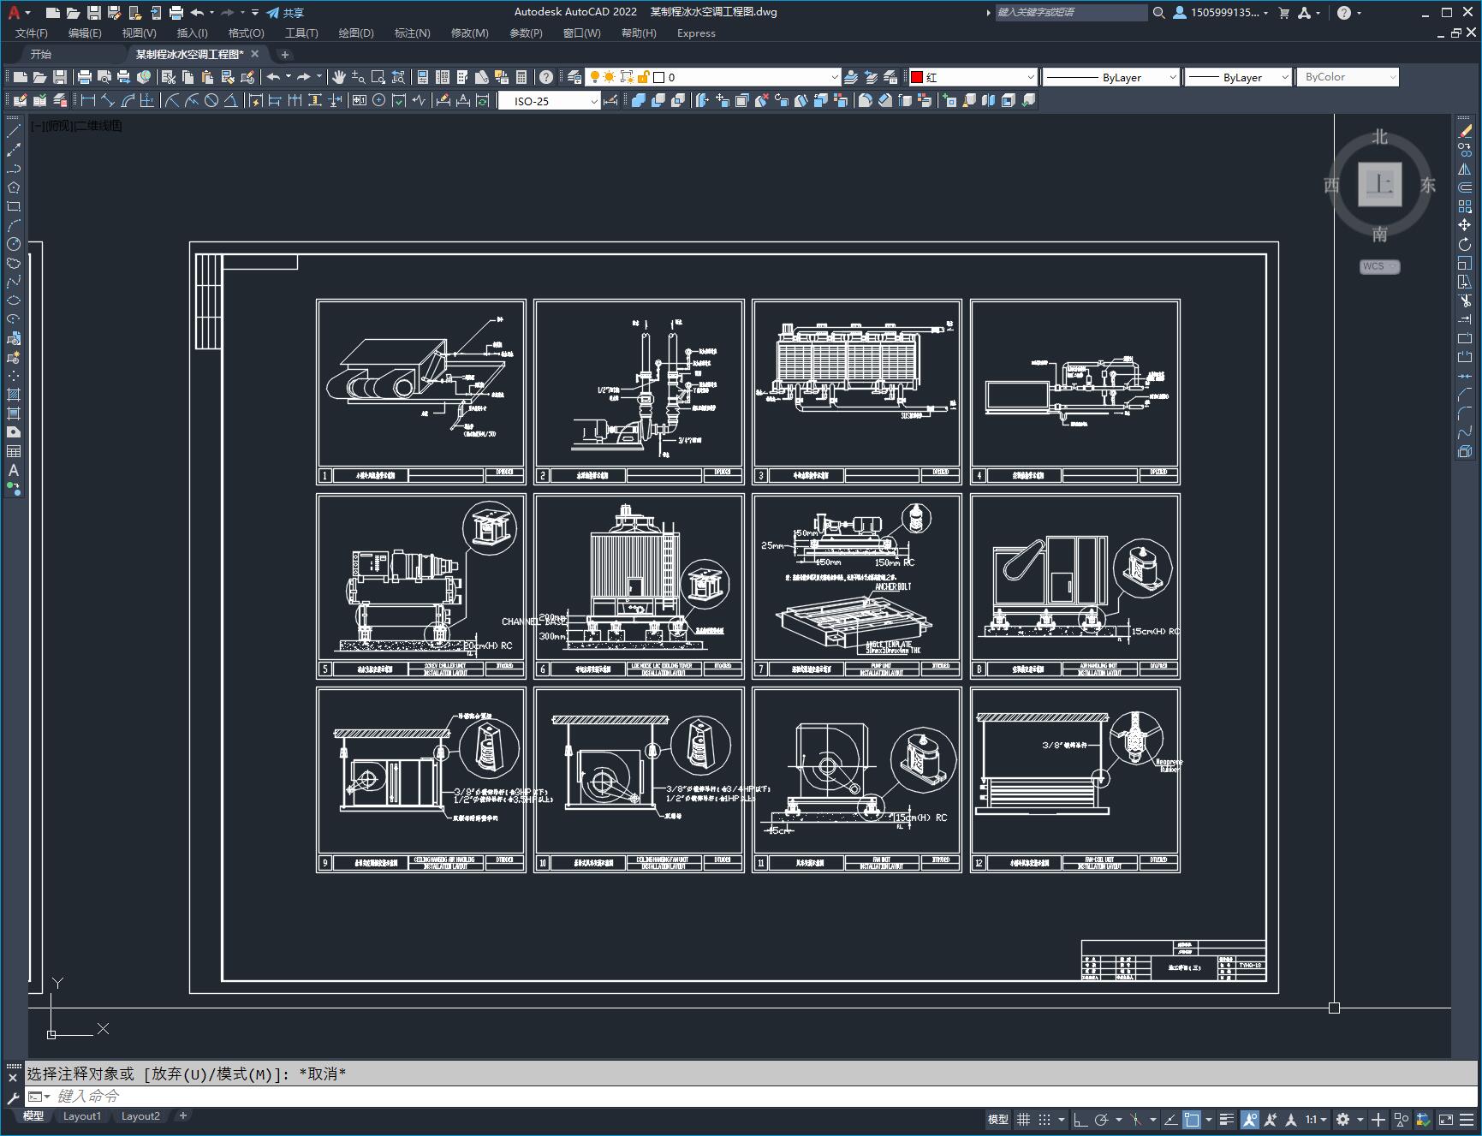The image size is (1482, 1136).
Task: Click the Multiline Text tool
Action: 14,470
